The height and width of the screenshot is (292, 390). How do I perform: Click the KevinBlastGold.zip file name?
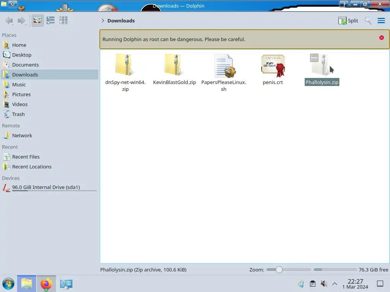(x=174, y=82)
